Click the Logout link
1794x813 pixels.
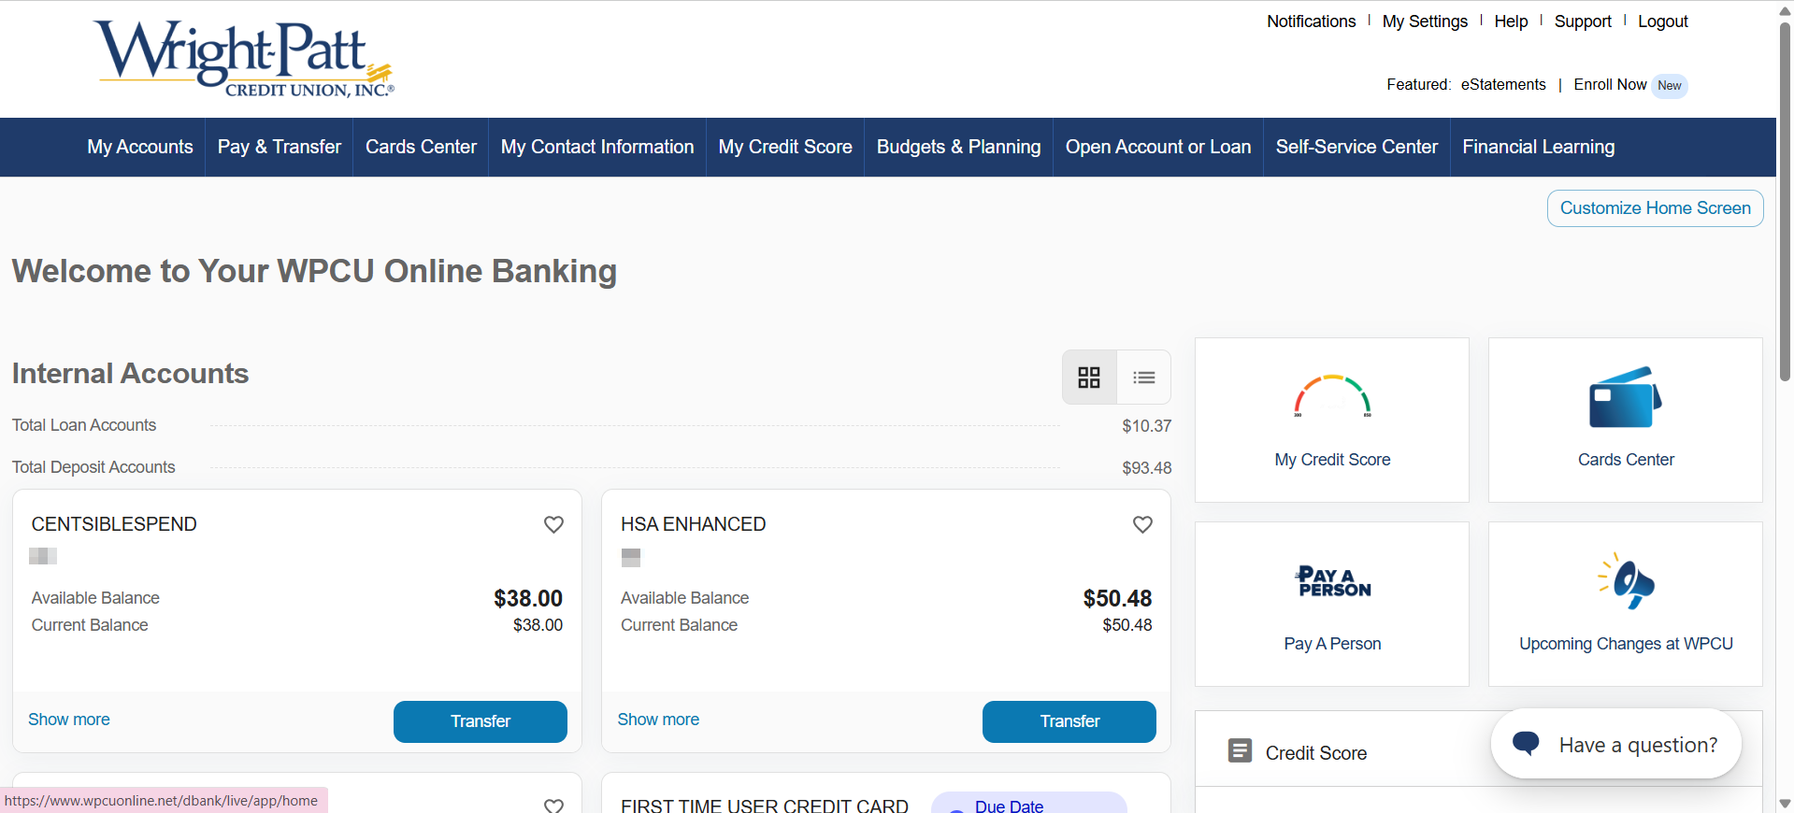1662,21
